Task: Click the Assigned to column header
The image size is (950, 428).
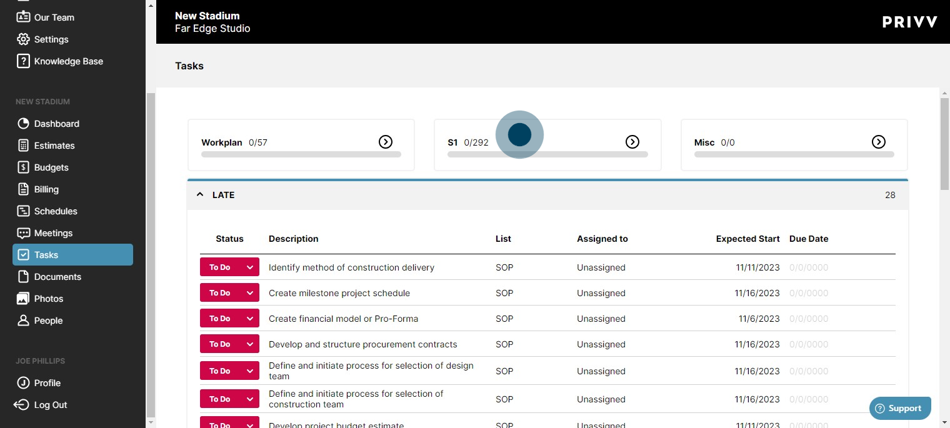Action: 602,239
